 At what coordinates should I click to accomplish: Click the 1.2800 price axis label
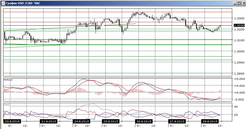pos(239,73)
